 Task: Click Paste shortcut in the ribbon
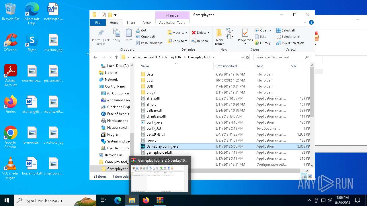[149, 43]
